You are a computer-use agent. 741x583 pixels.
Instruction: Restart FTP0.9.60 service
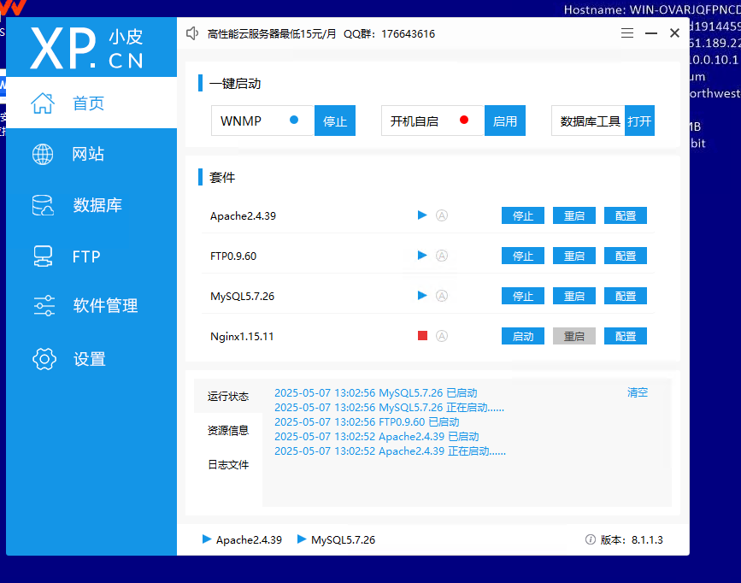coord(574,256)
